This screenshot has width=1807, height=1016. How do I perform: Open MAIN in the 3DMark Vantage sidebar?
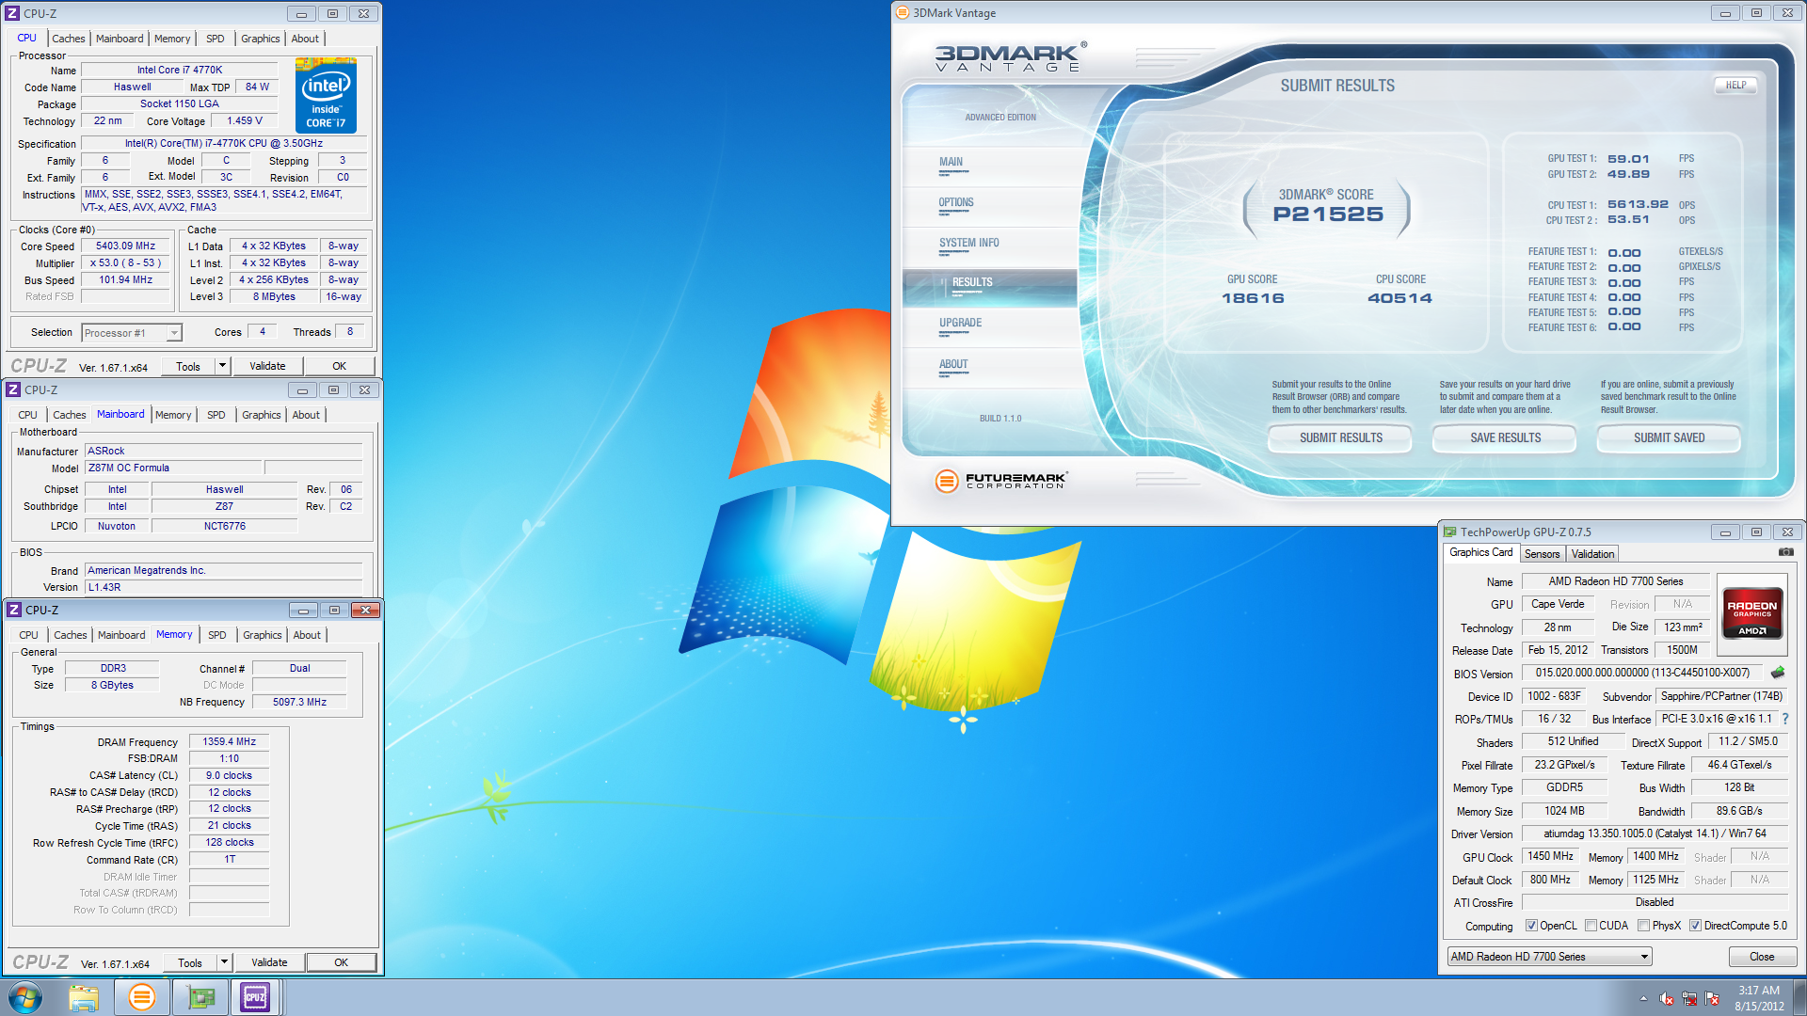click(x=990, y=166)
